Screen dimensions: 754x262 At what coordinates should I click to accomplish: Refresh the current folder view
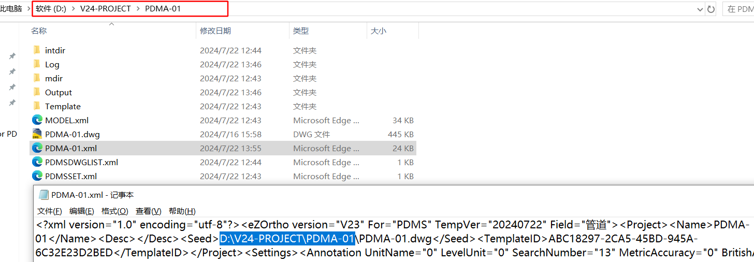(x=711, y=9)
